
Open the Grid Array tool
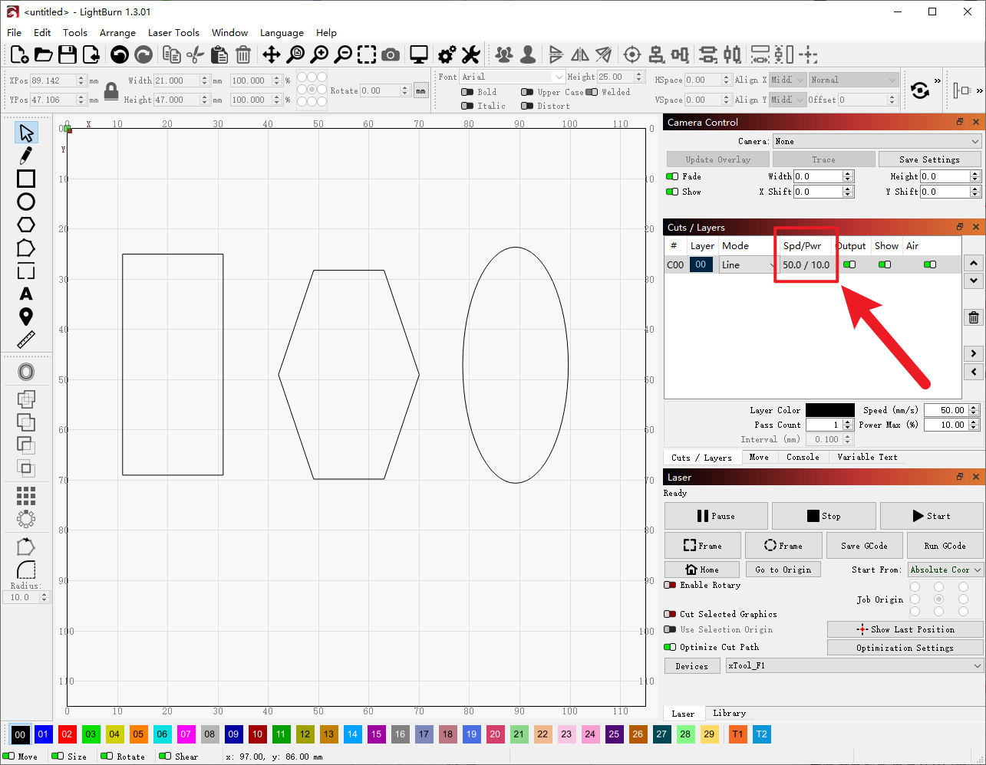[26, 496]
